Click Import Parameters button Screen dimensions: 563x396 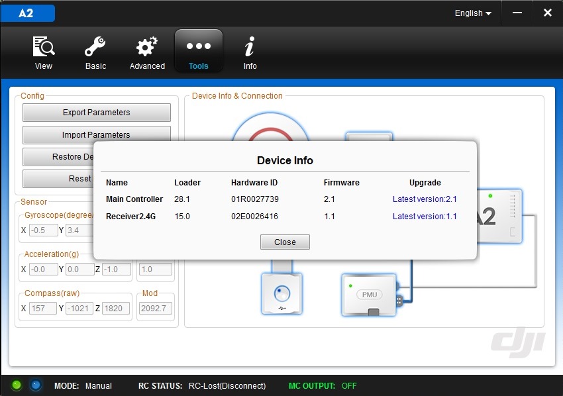(x=97, y=134)
